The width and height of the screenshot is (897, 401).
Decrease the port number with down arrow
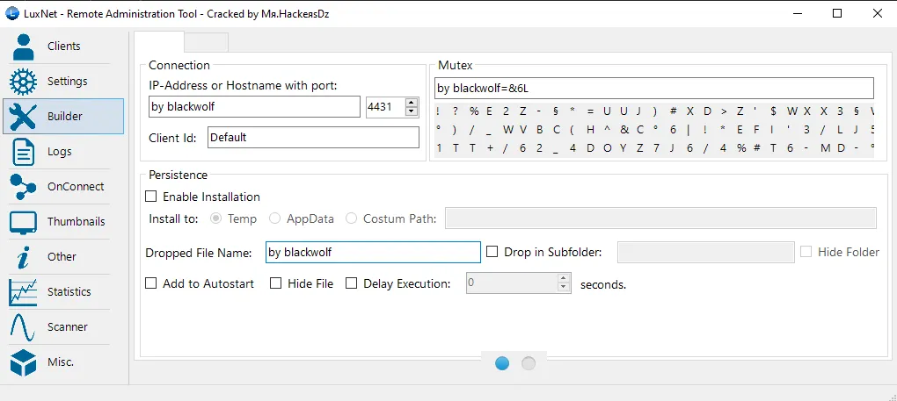(x=412, y=111)
